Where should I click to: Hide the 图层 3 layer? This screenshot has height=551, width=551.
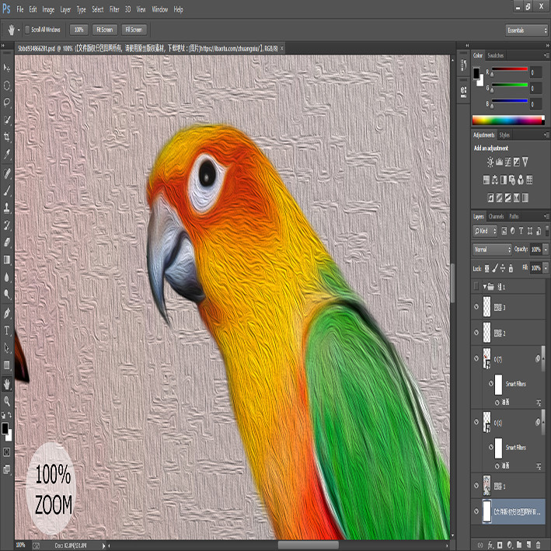point(476,307)
